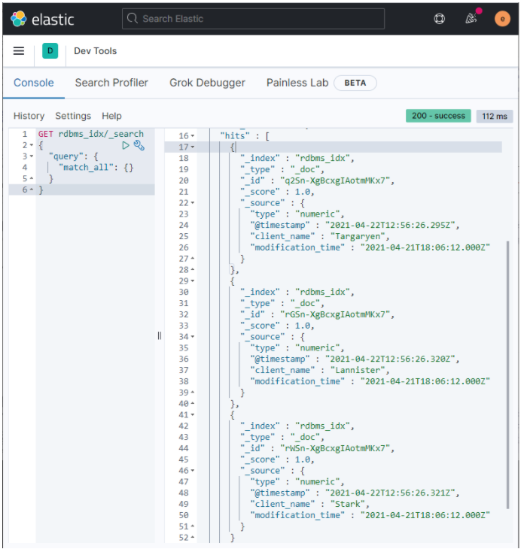Switch to the Grok Debugger tab
Screen dimensions: 521x549
tap(207, 83)
